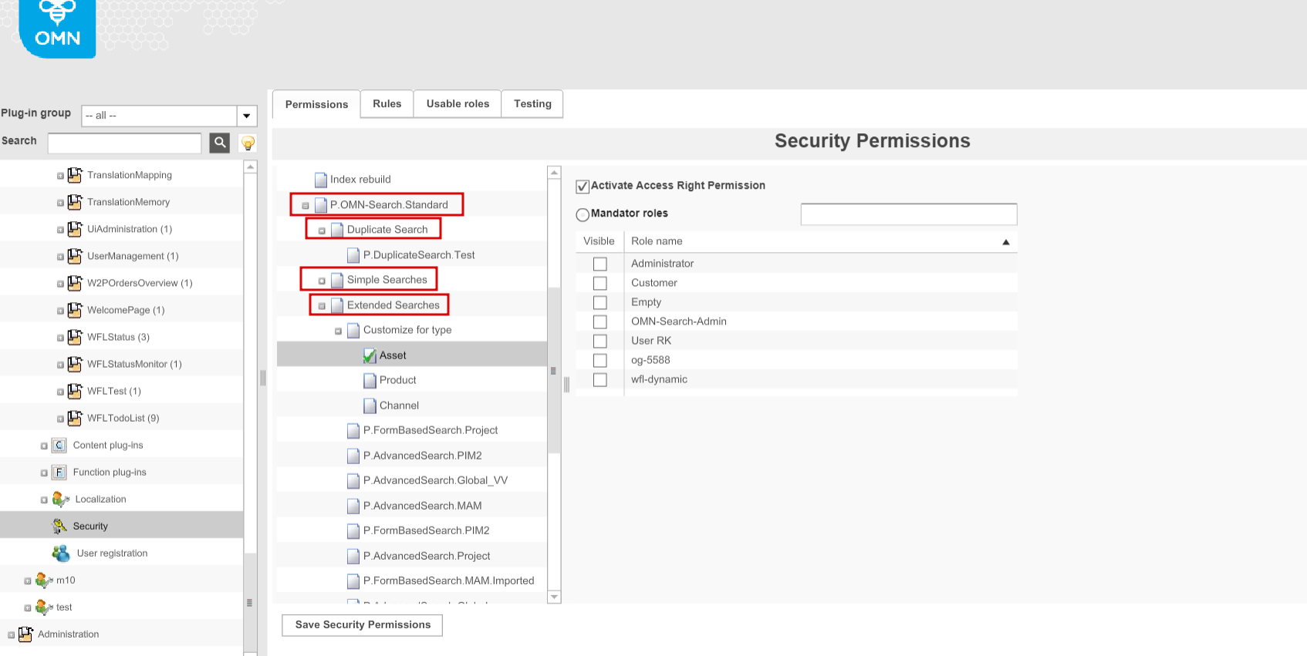The width and height of the screenshot is (1307, 656).
Task: Click the checked Asset permission icon
Action: [x=370, y=355]
